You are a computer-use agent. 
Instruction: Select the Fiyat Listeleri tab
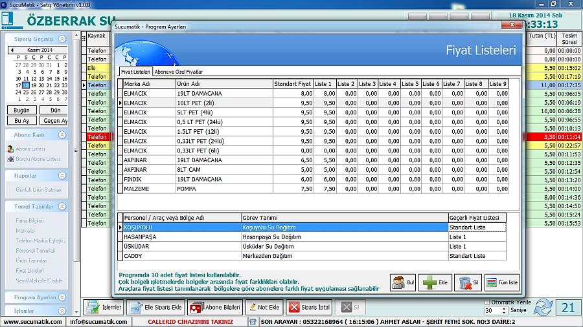[x=135, y=72]
